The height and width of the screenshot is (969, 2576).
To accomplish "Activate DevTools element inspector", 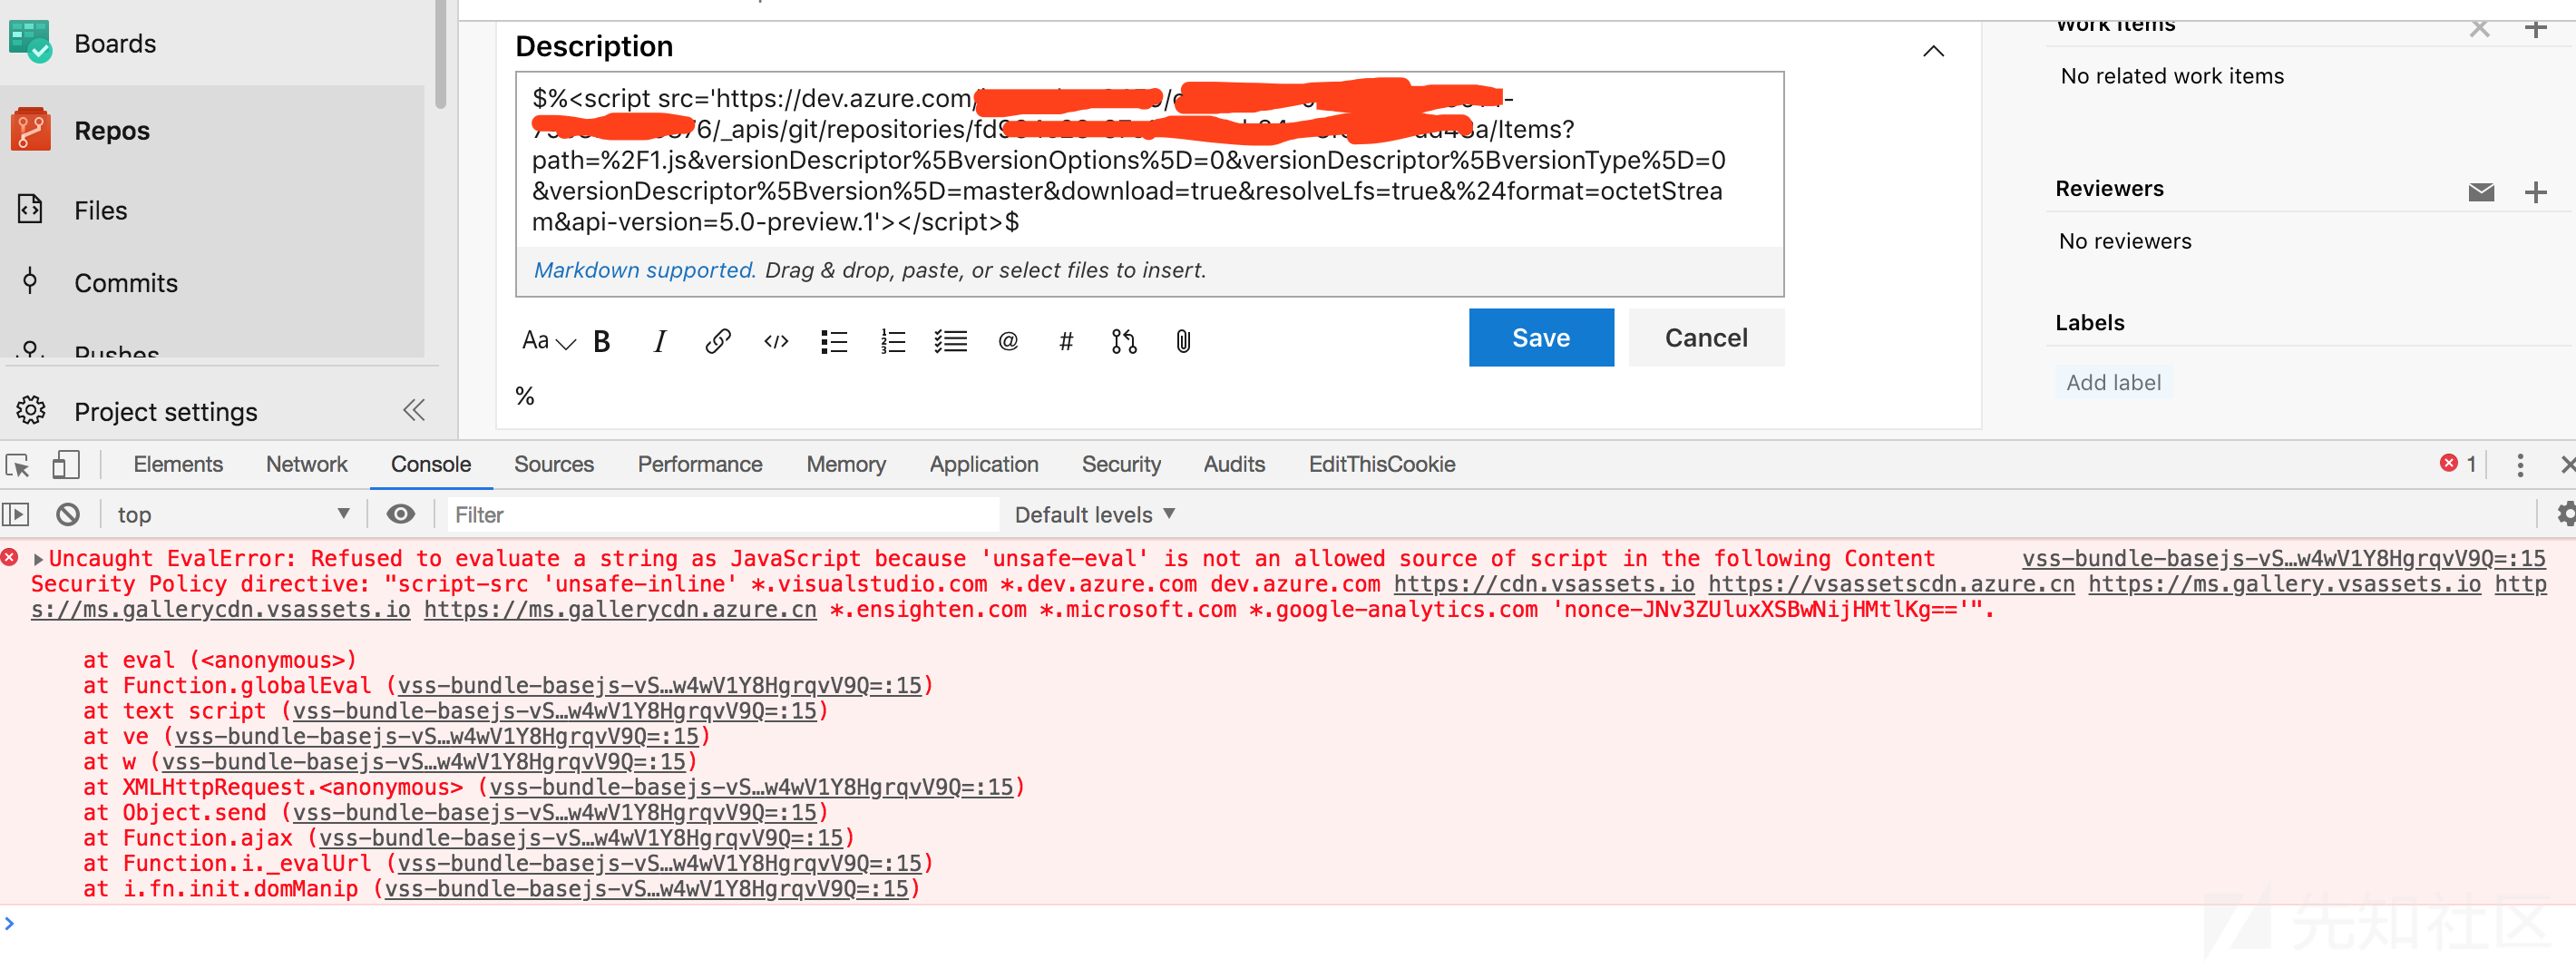I will click(x=18, y=465).
